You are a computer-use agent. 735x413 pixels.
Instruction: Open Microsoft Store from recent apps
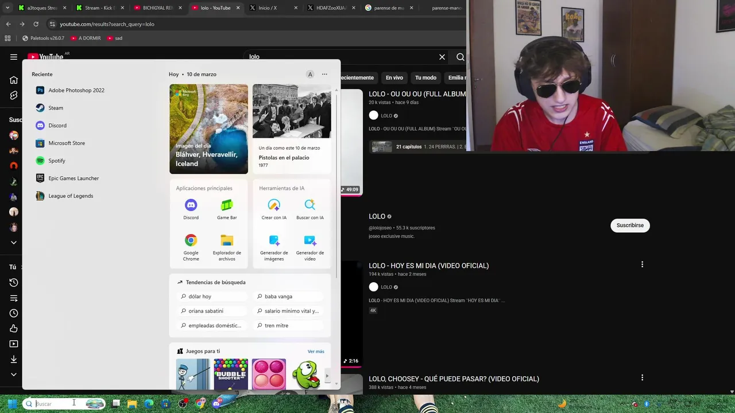tap(60, 143)
